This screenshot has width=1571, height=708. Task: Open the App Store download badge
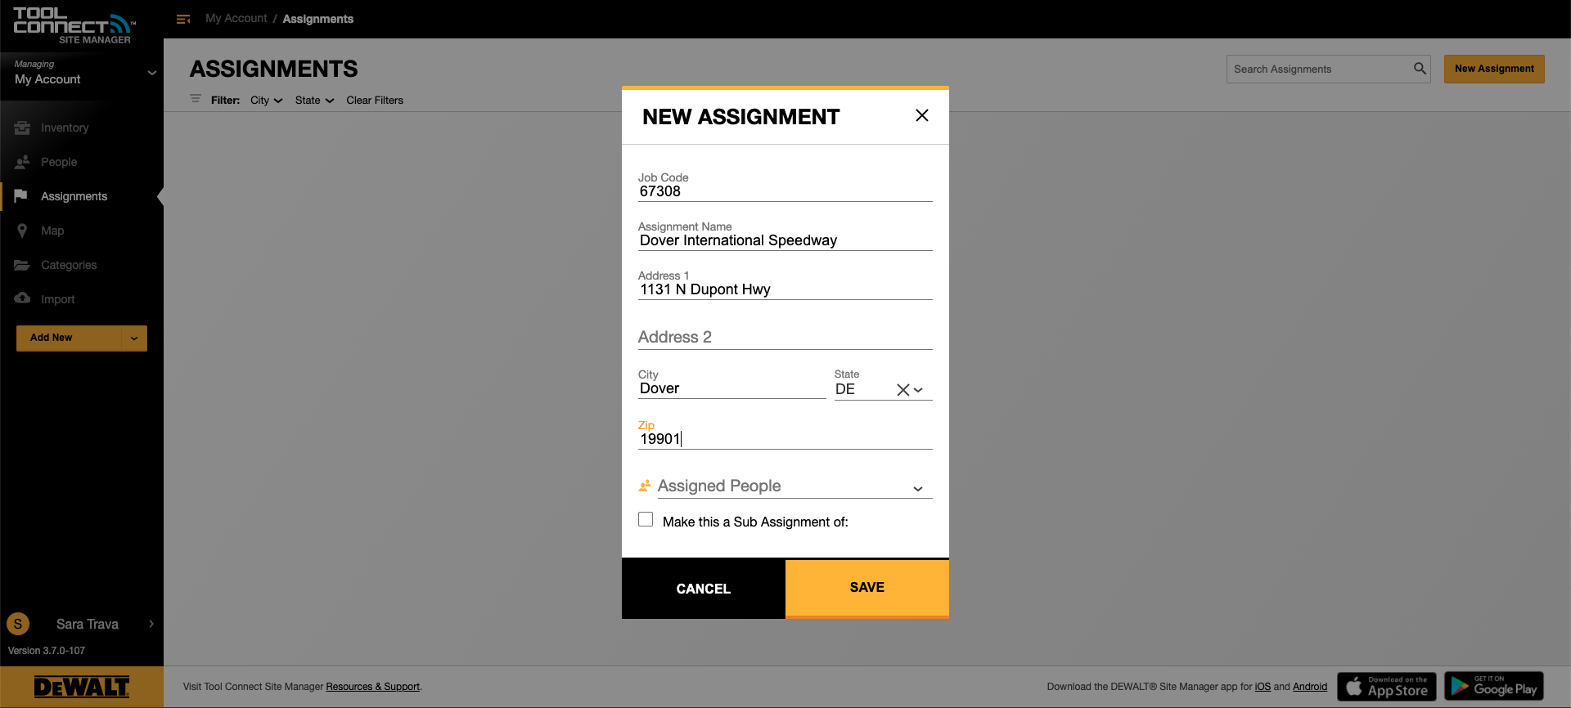[x=1387, y=687]
